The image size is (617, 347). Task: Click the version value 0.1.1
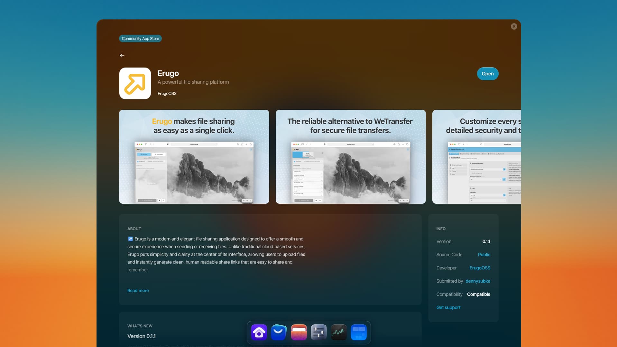486,241
